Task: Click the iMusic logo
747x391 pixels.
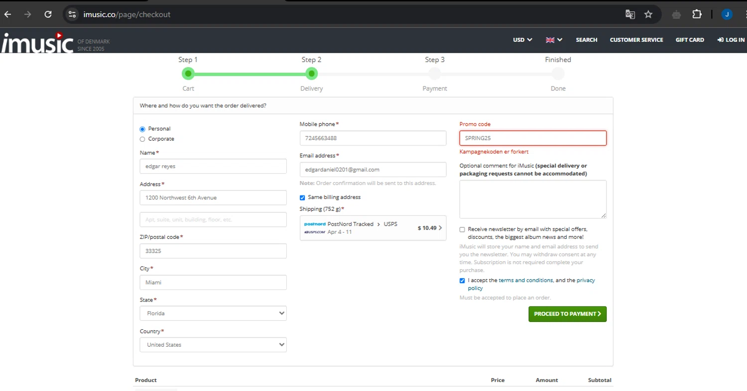Action: tap(38, 42)
